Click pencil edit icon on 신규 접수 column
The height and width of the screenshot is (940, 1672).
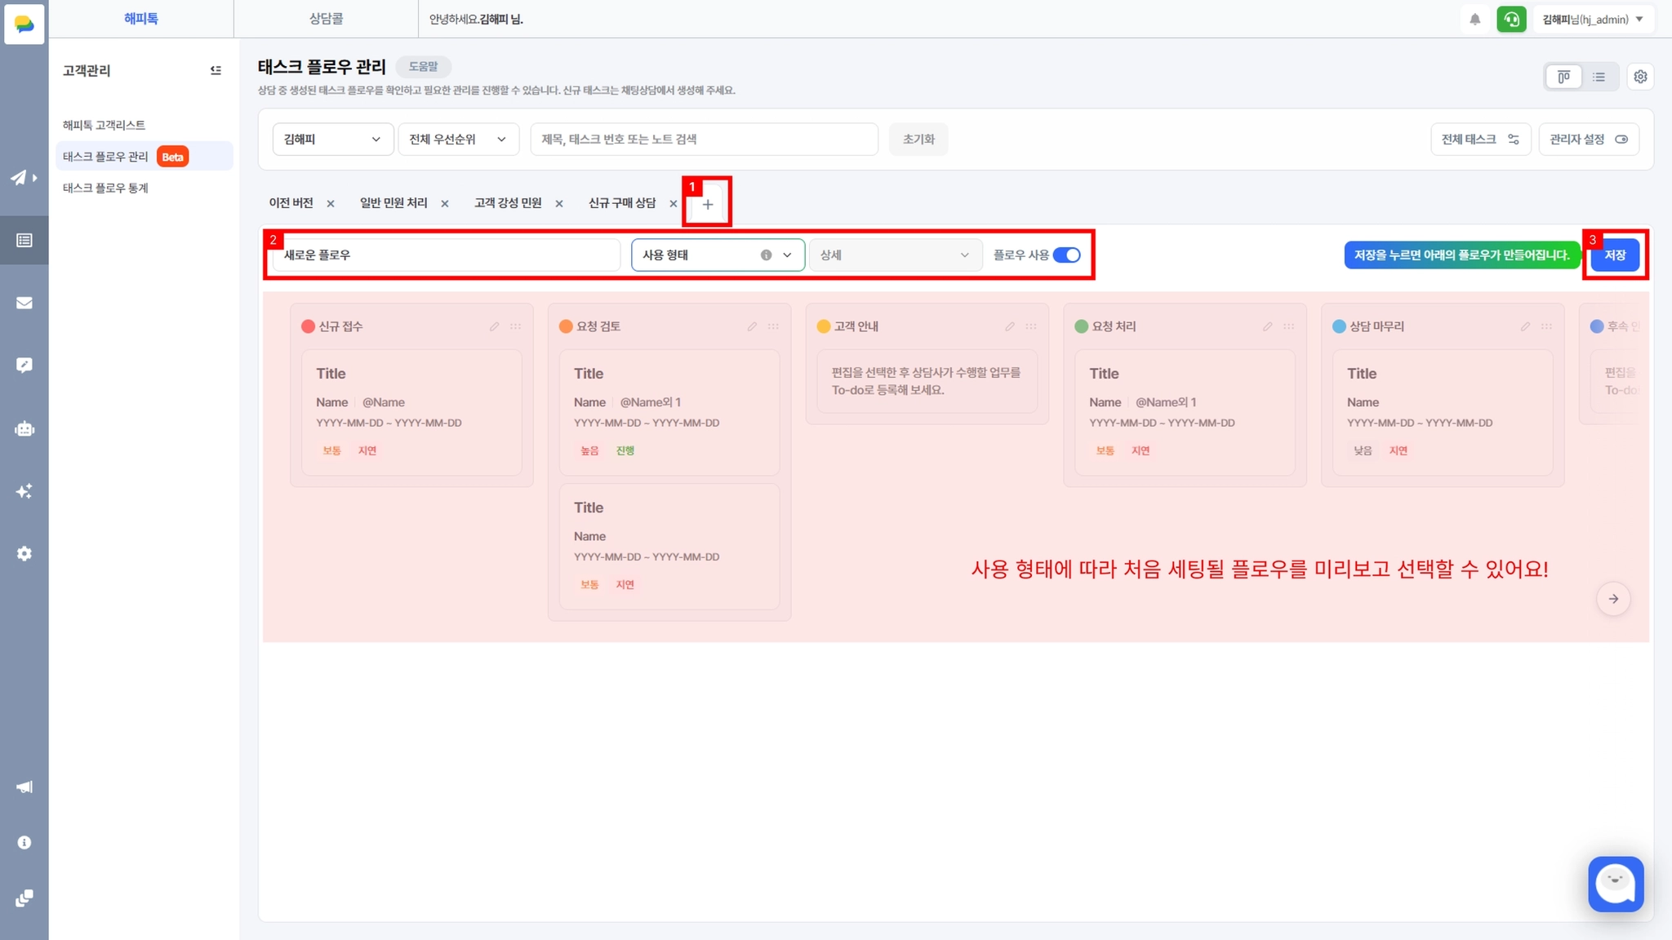494,326
